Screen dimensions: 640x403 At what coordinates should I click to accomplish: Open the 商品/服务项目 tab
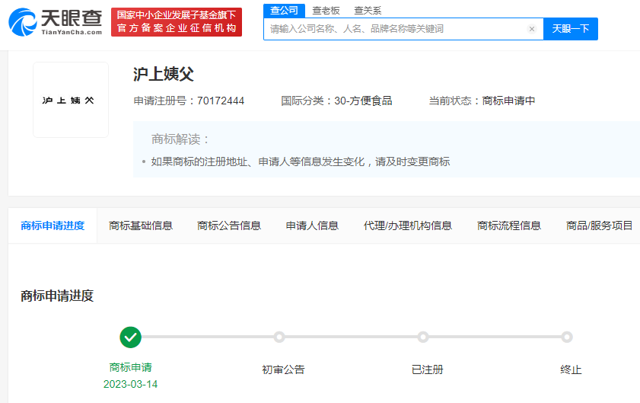tap(599, 225)
